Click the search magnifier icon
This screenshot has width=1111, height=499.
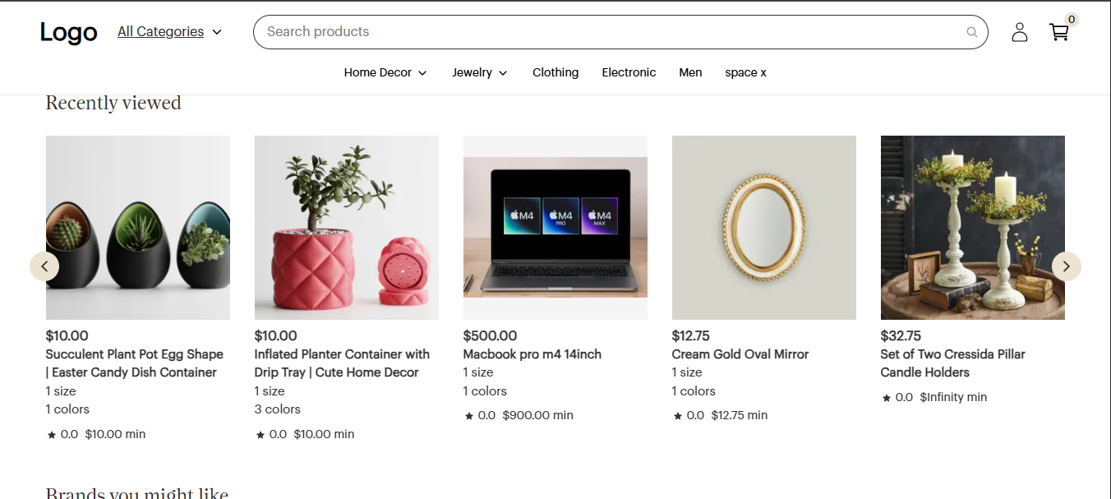(x=972, y=32)
